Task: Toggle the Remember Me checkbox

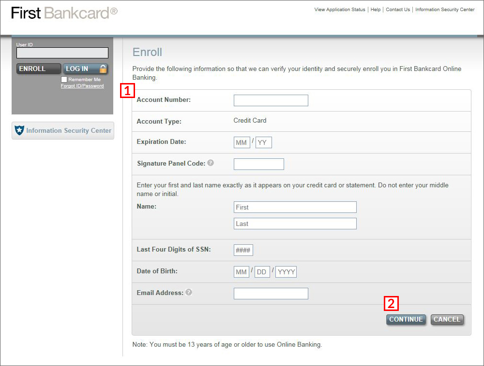Action: coord(64,79)
